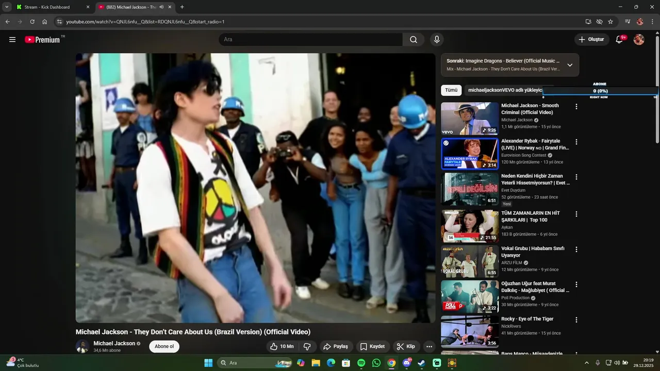Open the Top 100 hits thumbnail
Image resolution: width=660 pixels, height=371 pixels.
pos(470,226)
